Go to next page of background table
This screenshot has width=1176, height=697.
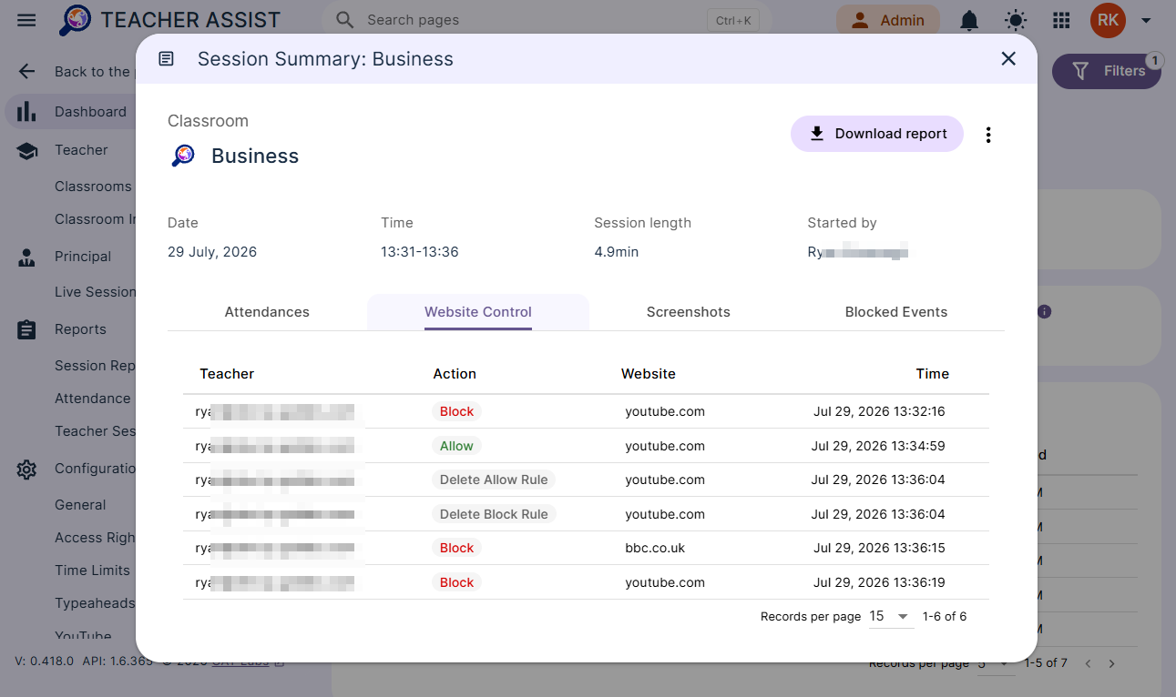tap(1111, 663)
